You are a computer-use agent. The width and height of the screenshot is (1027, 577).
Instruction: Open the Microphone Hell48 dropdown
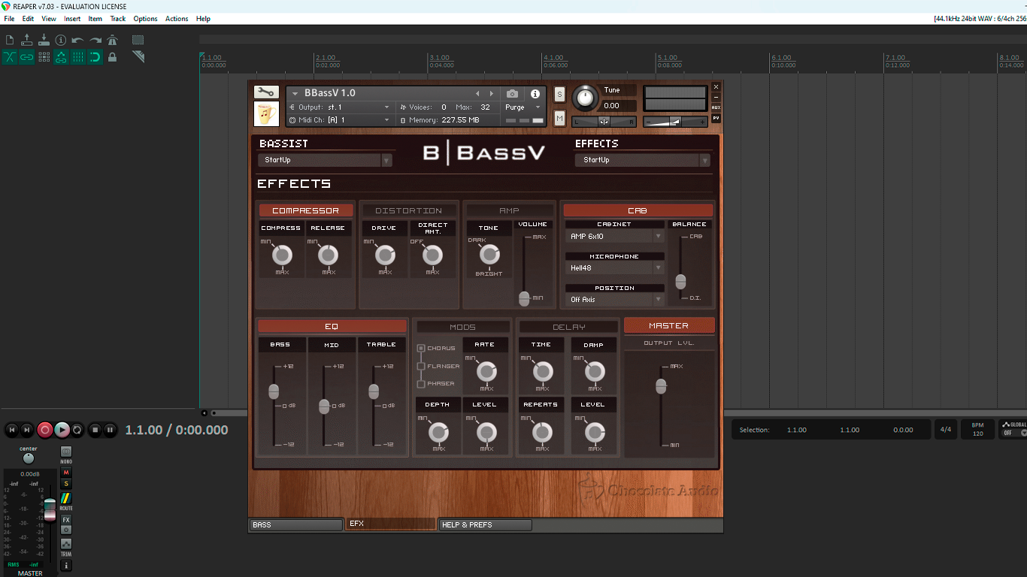615,267
